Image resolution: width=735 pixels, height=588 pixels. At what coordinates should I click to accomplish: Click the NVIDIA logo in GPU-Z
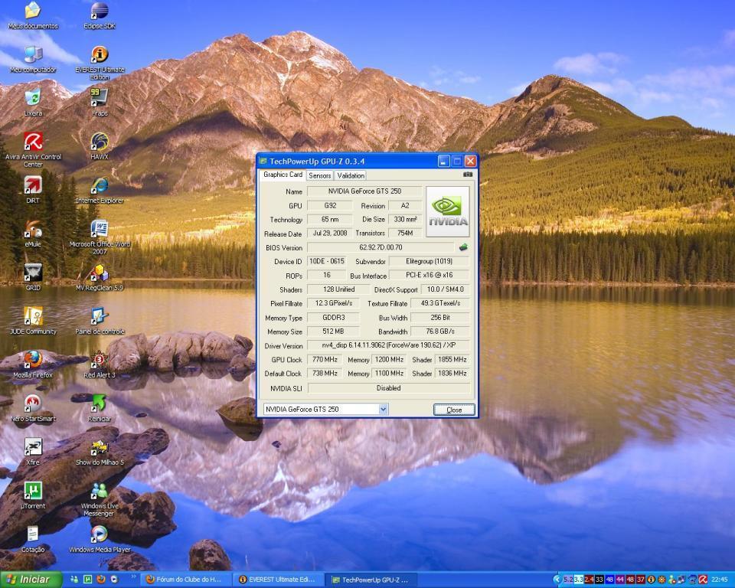[447, 211]
